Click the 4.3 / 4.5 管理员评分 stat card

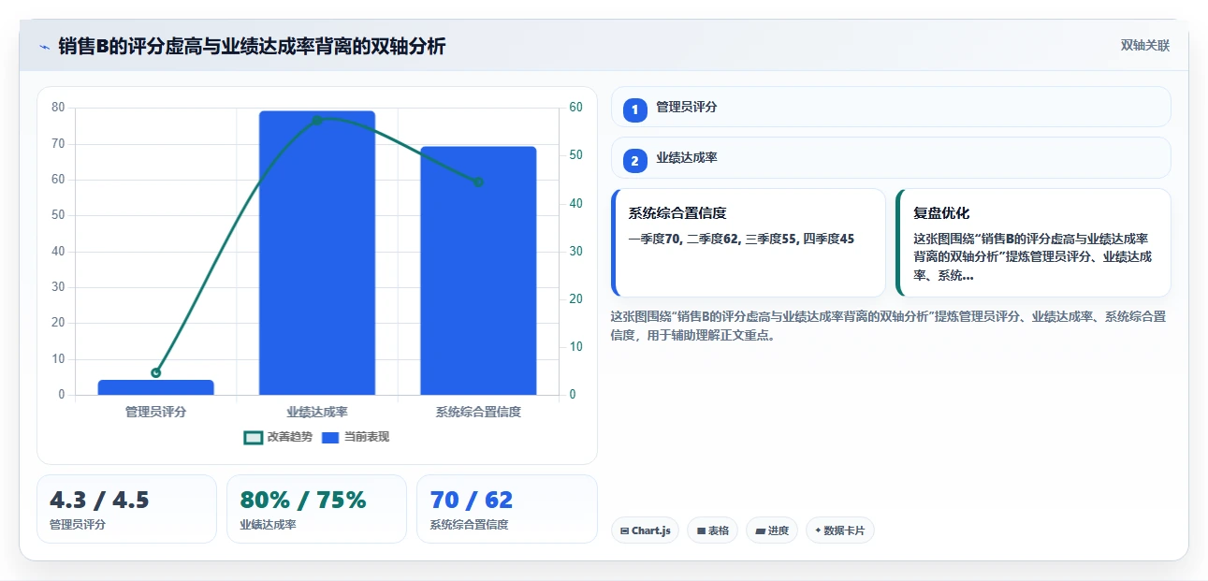(126, 509)
